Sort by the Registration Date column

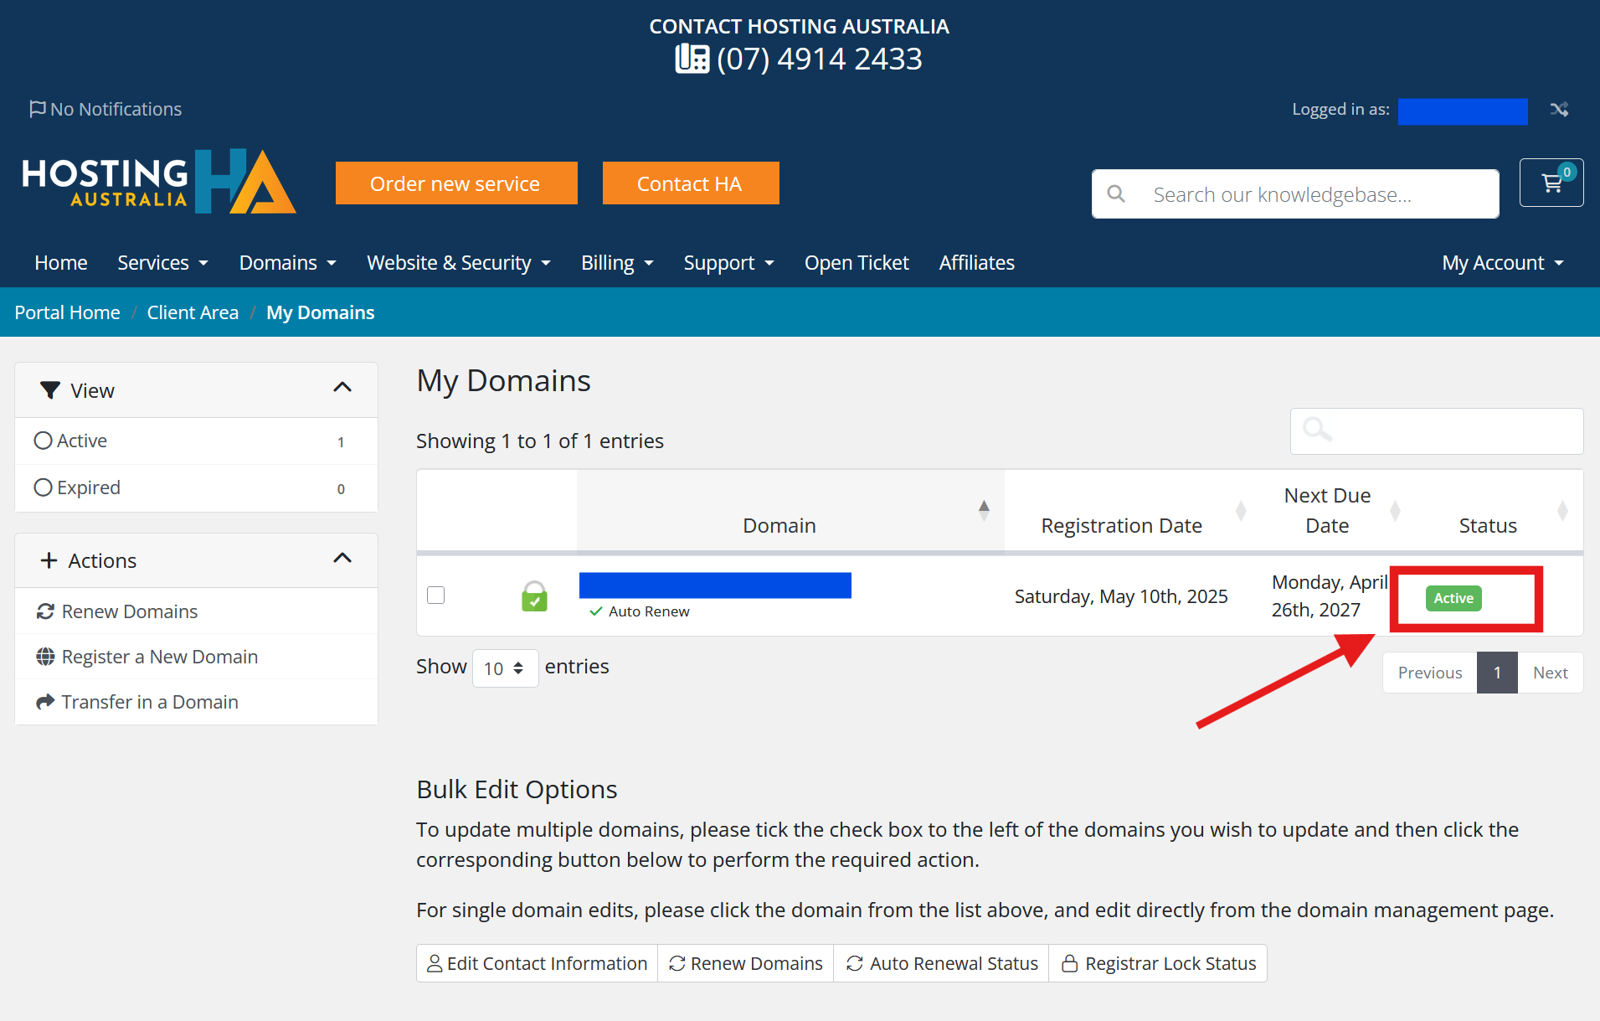point(1131,511)
